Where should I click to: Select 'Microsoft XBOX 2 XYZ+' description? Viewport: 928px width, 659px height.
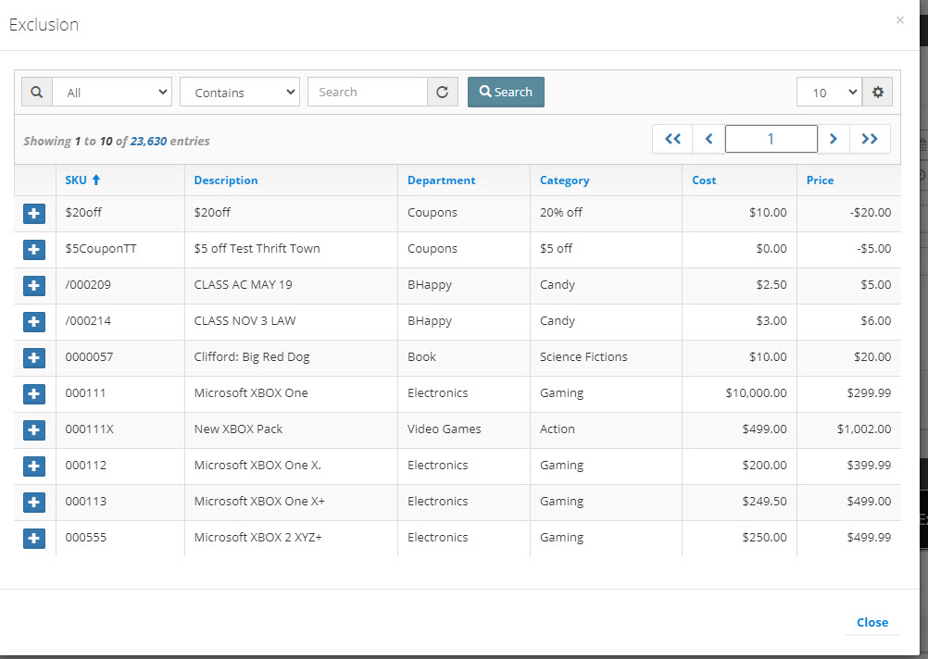tap(258, 537)
